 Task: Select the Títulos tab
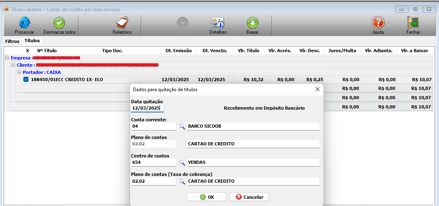[x=32, y=41]
